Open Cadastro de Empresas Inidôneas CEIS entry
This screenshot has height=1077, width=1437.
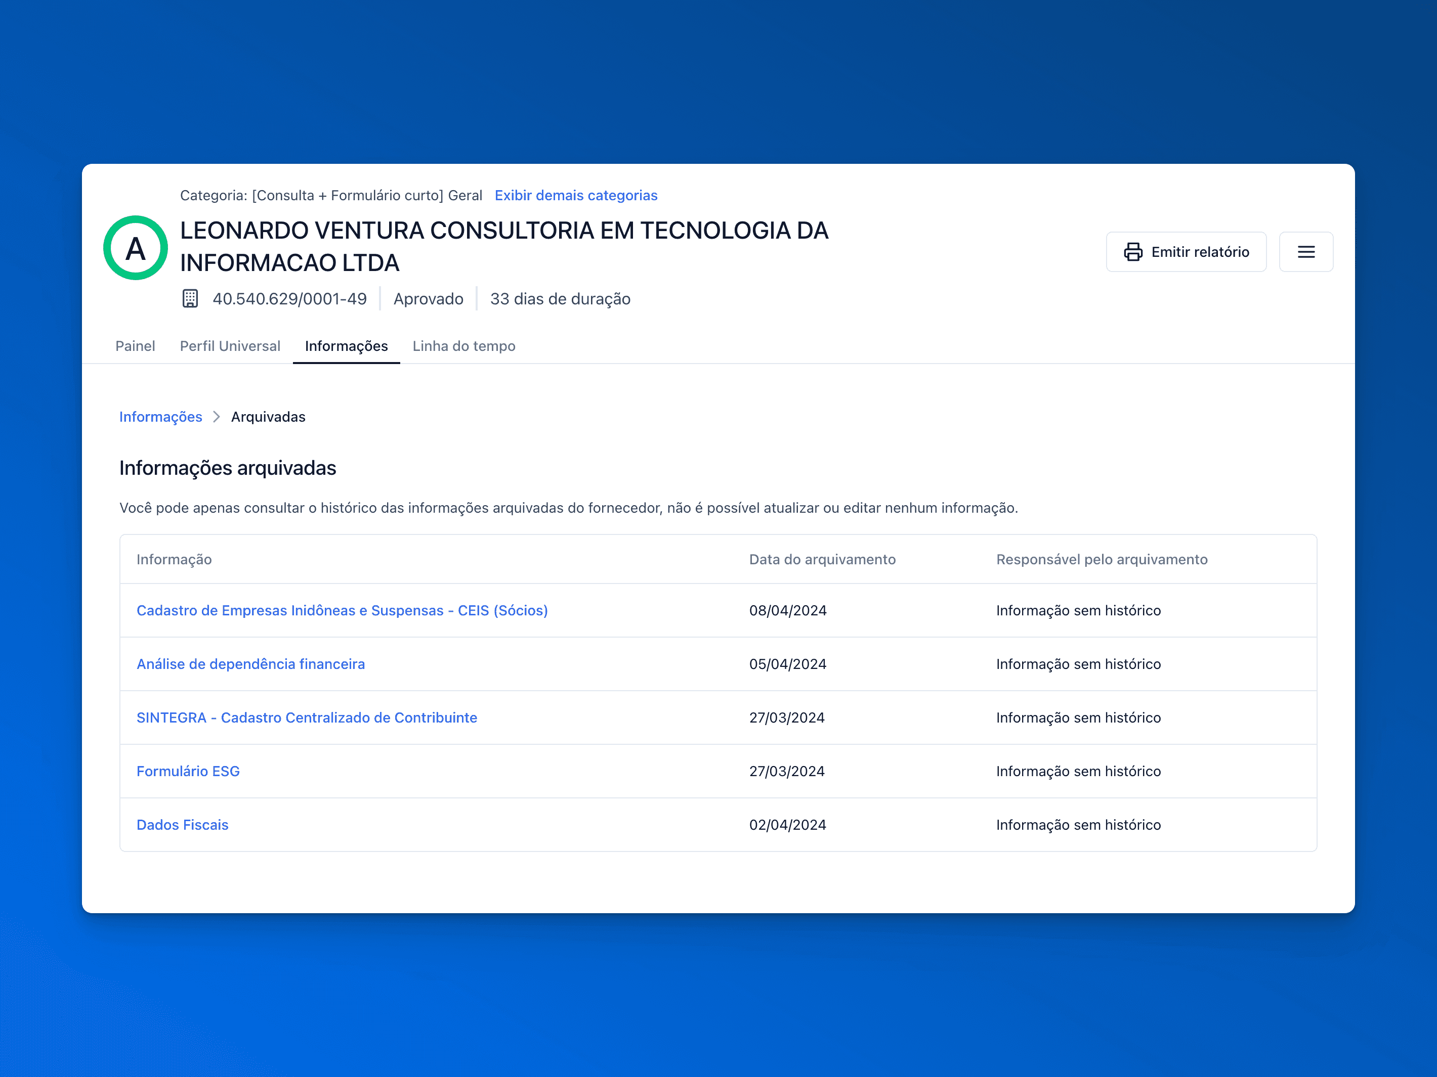[342, 610]
